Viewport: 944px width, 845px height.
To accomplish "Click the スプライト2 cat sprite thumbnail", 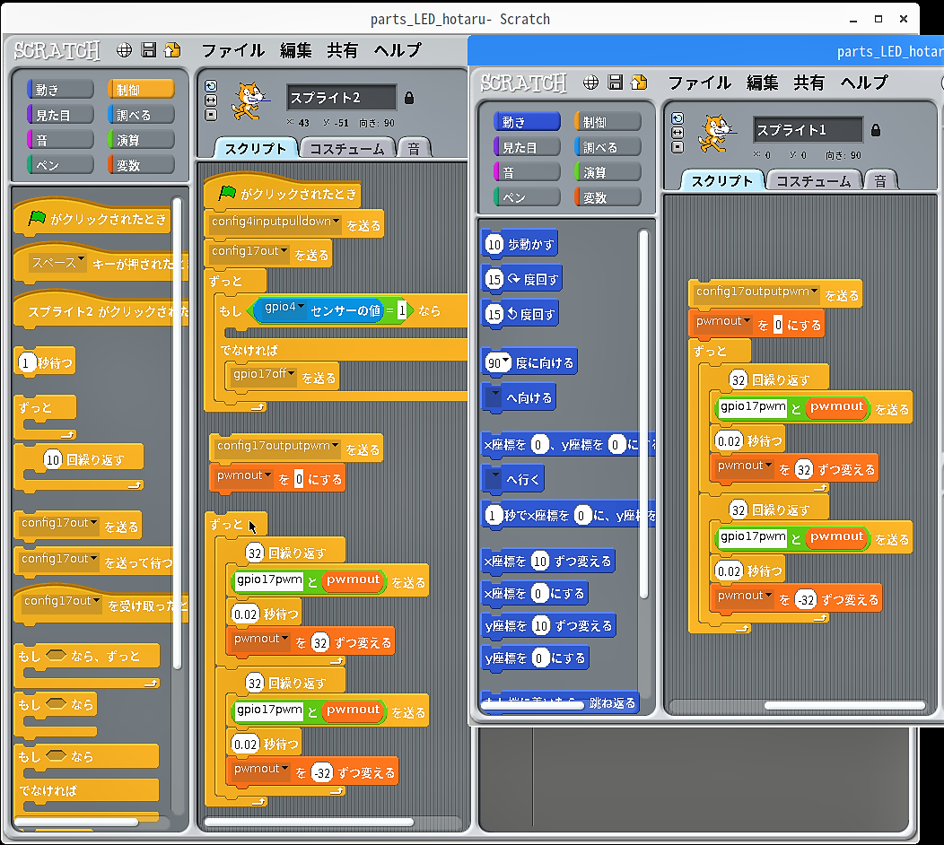I will (249, 101).
